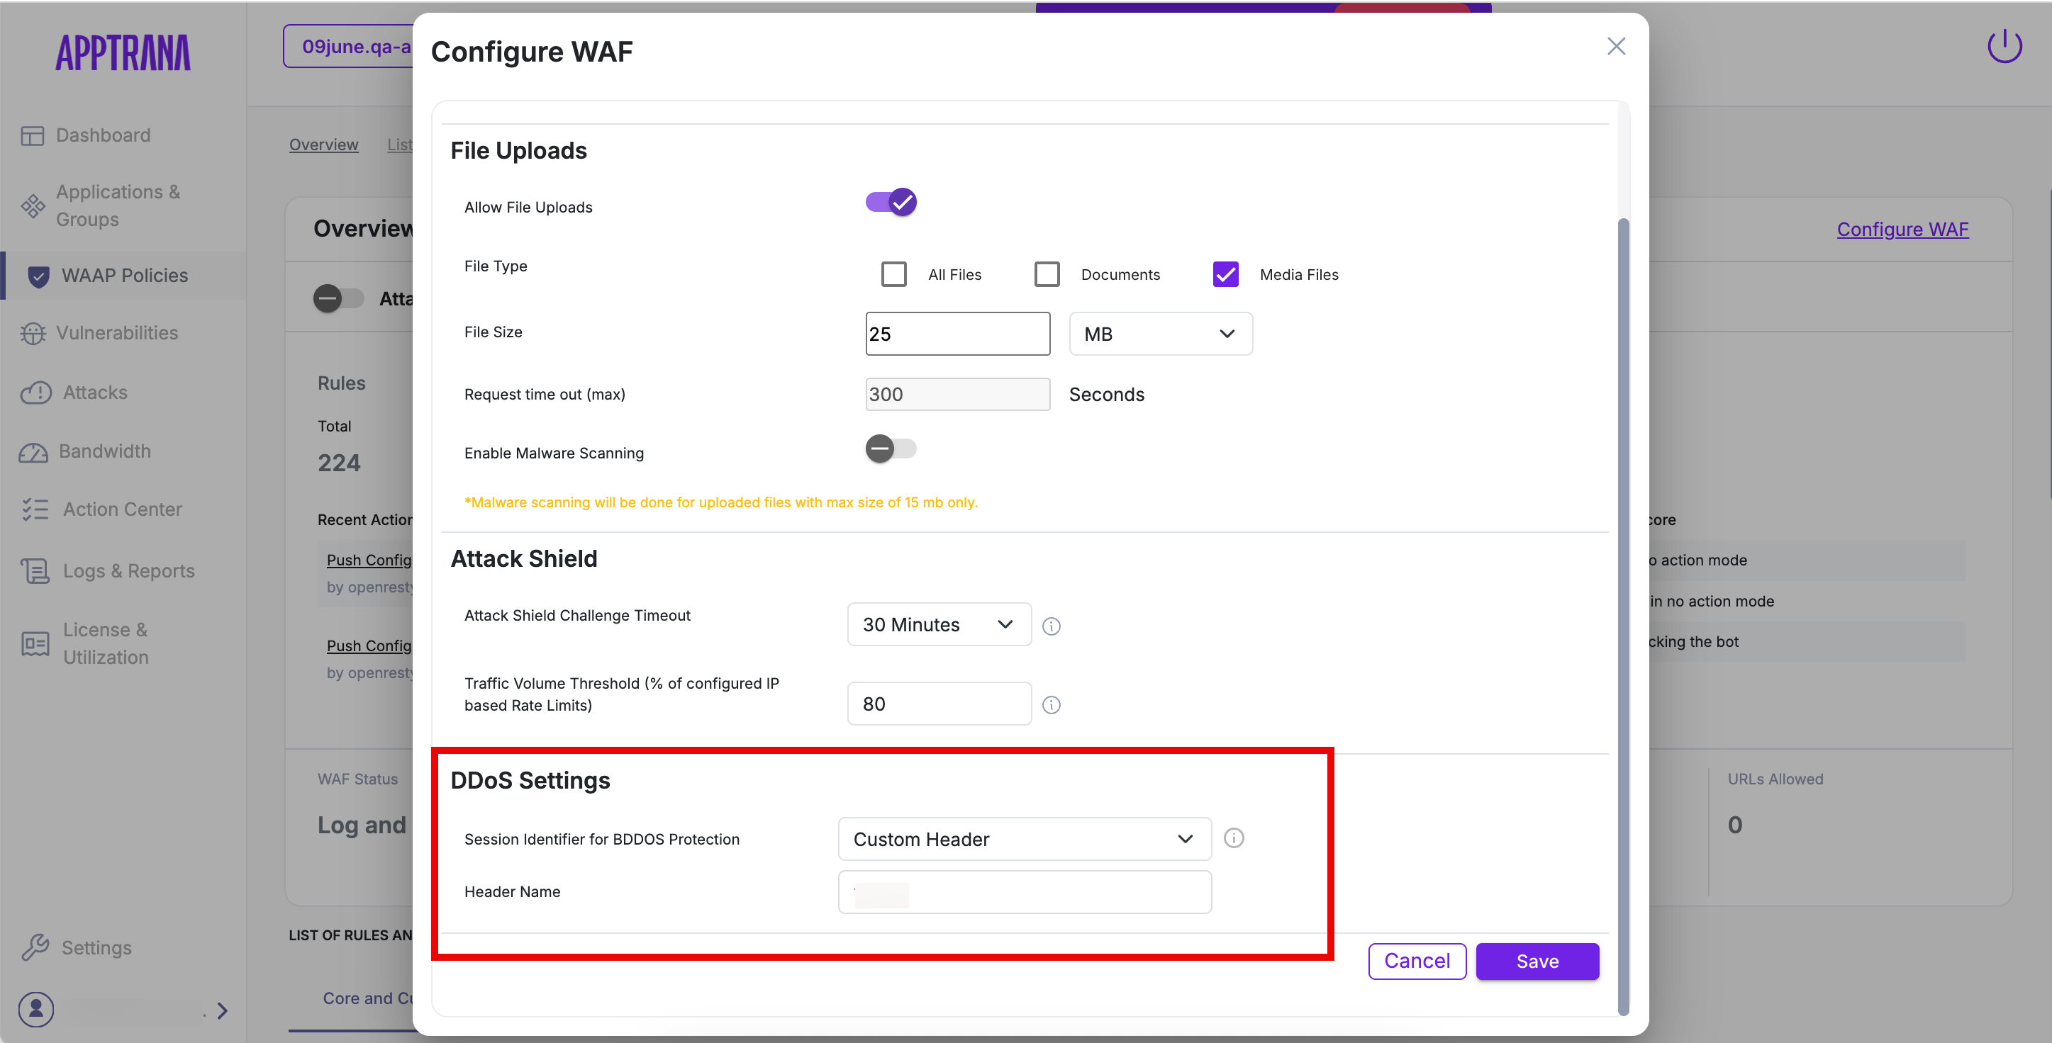Click the Request time out input field
The width and height of the screenshot is (2052, 1043).
tap(957, 394)
